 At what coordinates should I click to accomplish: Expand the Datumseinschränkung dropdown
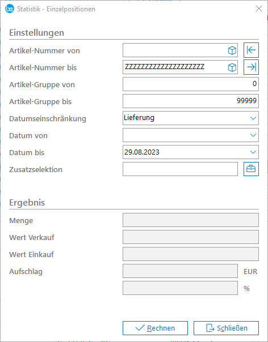tap(253, 118)
